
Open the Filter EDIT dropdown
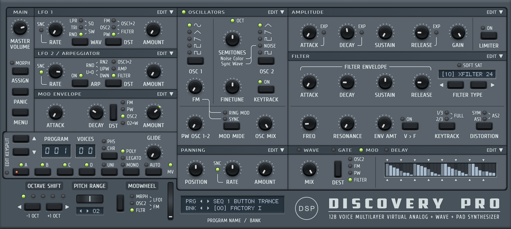(x=495, y=56)
